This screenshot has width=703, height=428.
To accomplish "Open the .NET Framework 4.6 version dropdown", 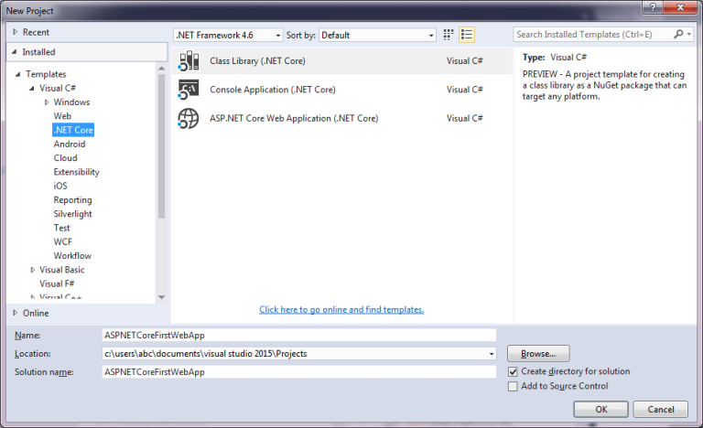I will [x=228, y=35].
